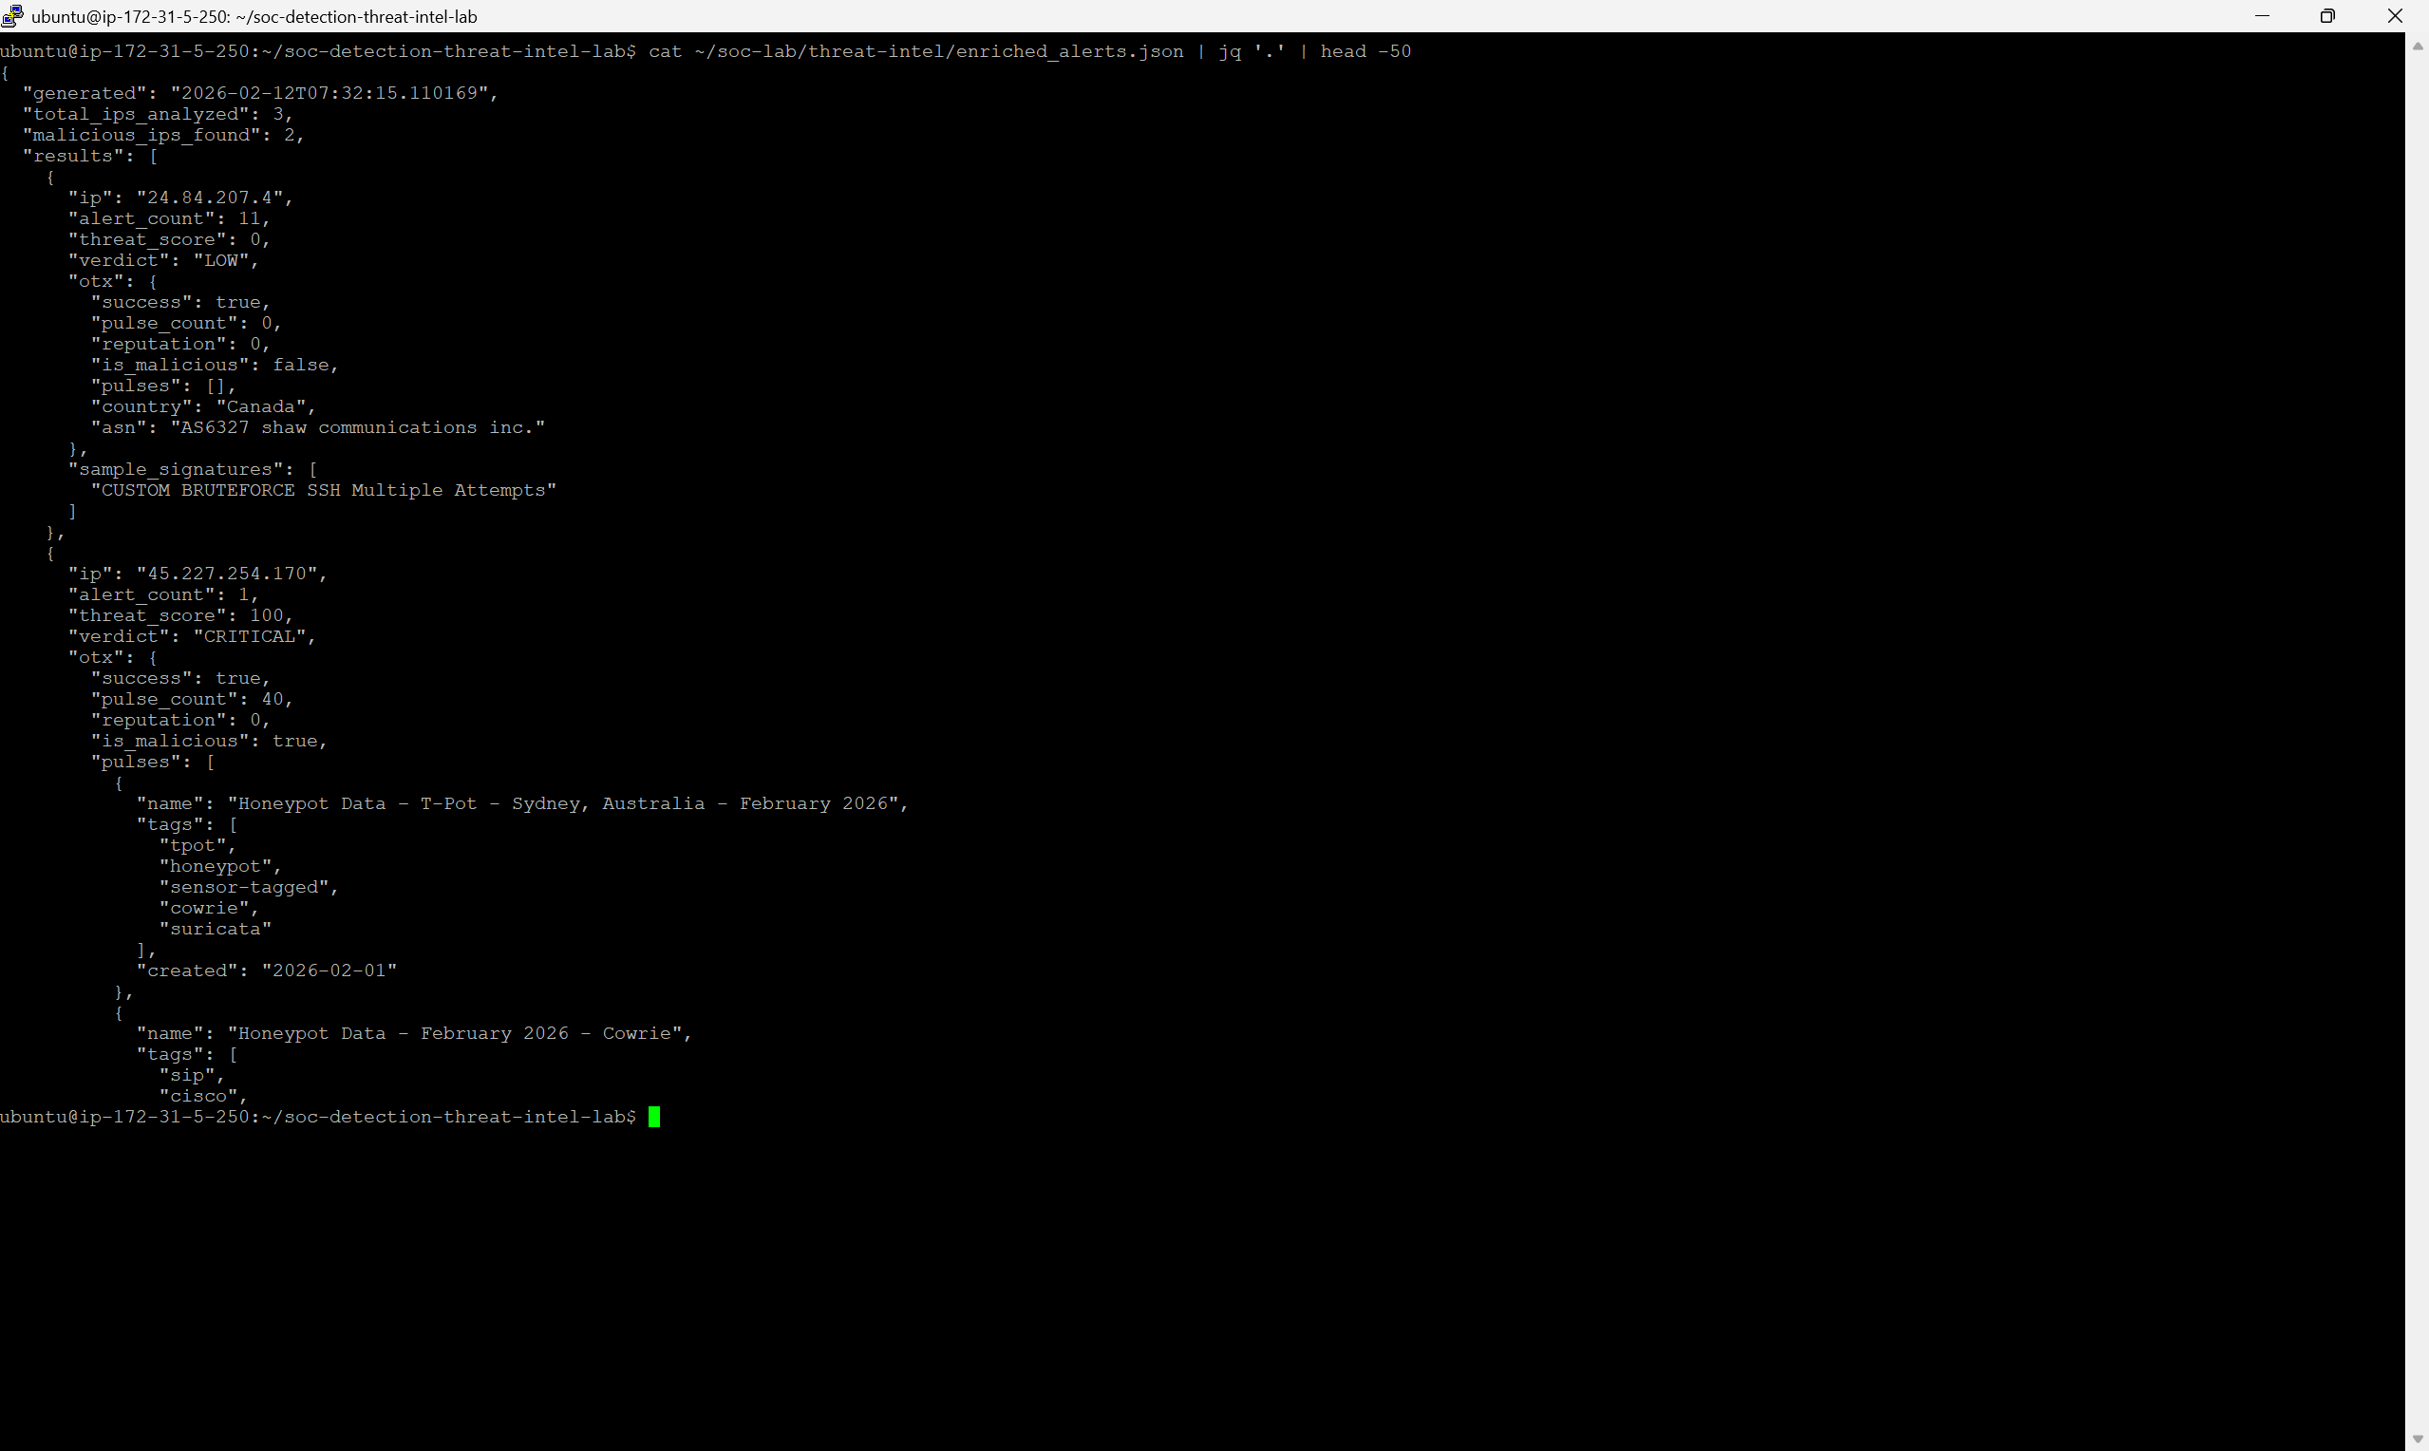Click the "Canada" country value
Viewport: 2429px width, 1451px height.
tap(261, 406)
